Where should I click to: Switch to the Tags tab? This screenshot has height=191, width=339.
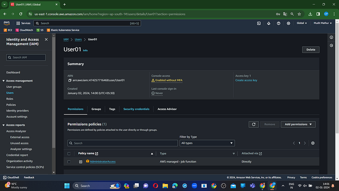[x=112, y=109]
